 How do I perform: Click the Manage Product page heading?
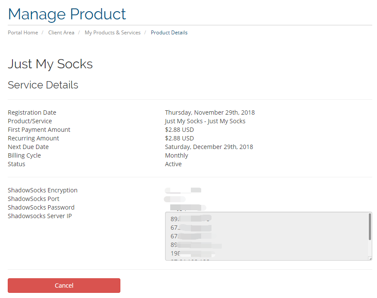coord(67,14)
